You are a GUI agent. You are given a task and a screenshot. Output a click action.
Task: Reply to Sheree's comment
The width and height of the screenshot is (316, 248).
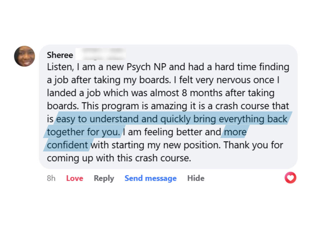(104, 178)
